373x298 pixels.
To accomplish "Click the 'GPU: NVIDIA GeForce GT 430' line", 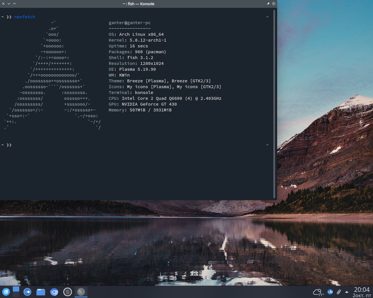I will point(143,104).
